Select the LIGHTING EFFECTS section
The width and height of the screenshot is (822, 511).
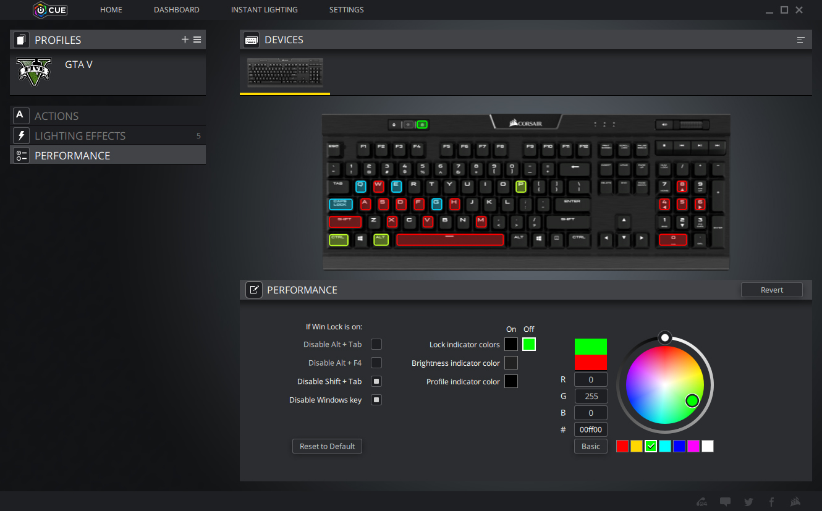[108, 135]
